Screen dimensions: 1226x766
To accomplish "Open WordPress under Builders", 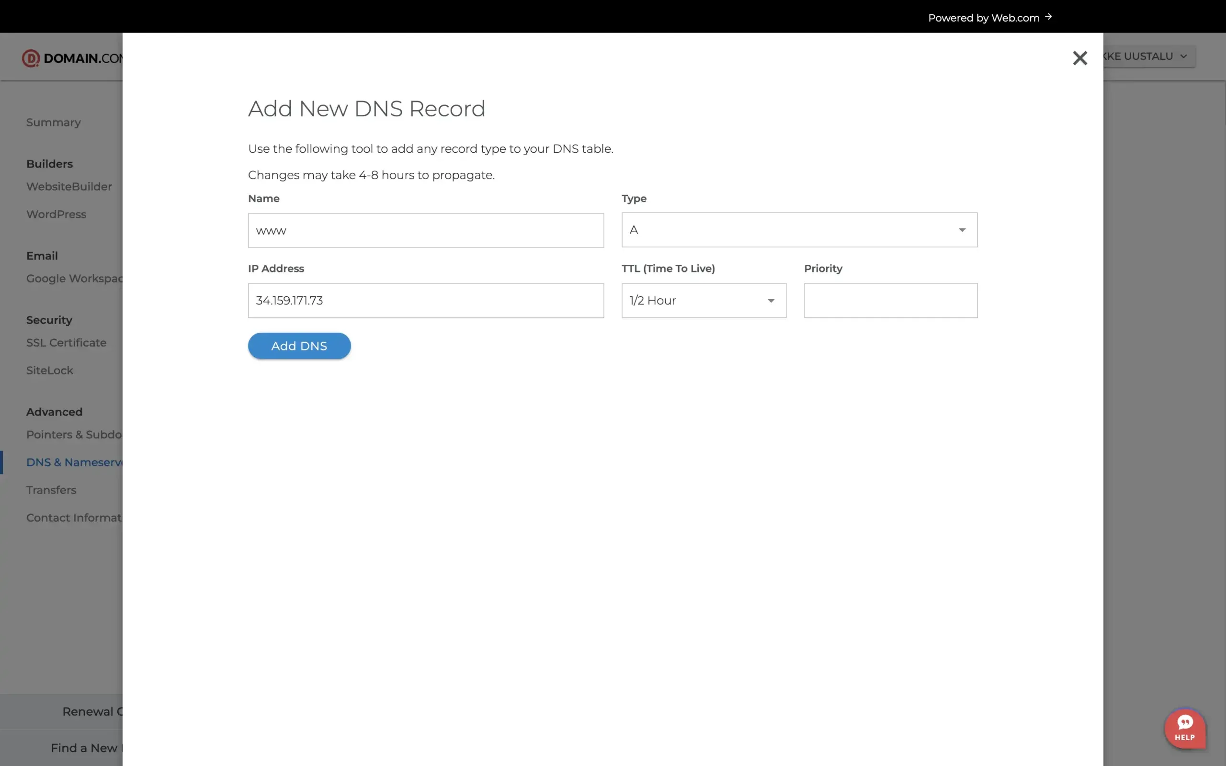I will [56, 214].
